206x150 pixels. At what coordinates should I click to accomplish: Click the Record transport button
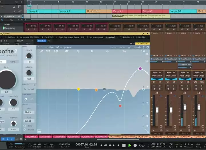(x=135, y=145)
